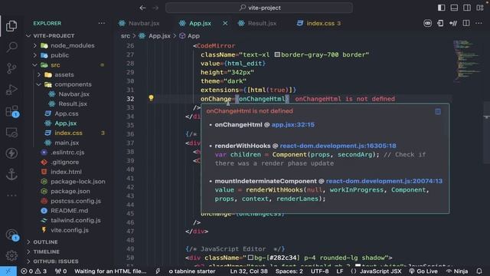Click the Ninja status bar item

coord(457,271)
